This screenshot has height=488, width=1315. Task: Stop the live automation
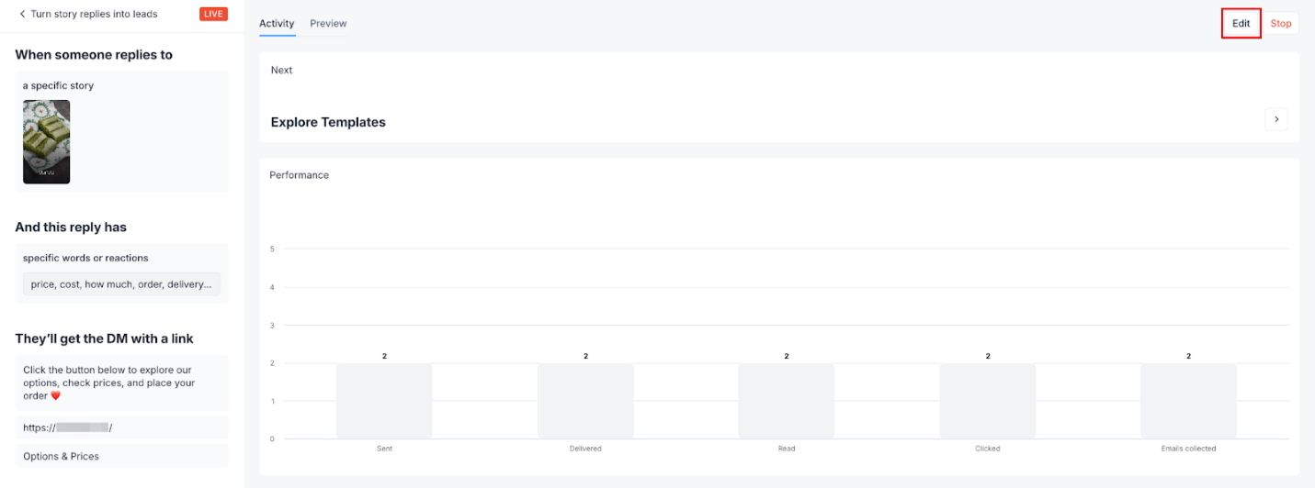pyautogui.click(x=1280, y=24)
